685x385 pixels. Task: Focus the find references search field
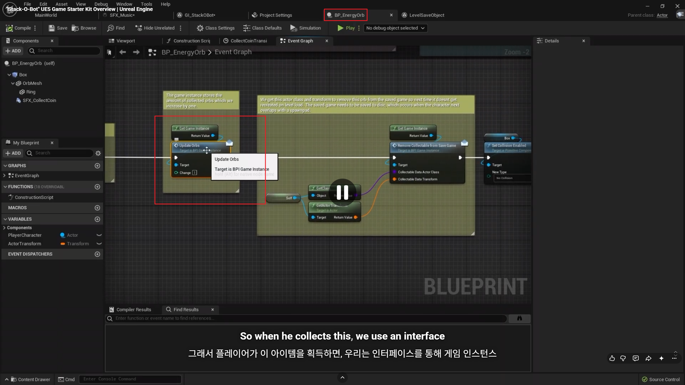click(x=306, y=318)
